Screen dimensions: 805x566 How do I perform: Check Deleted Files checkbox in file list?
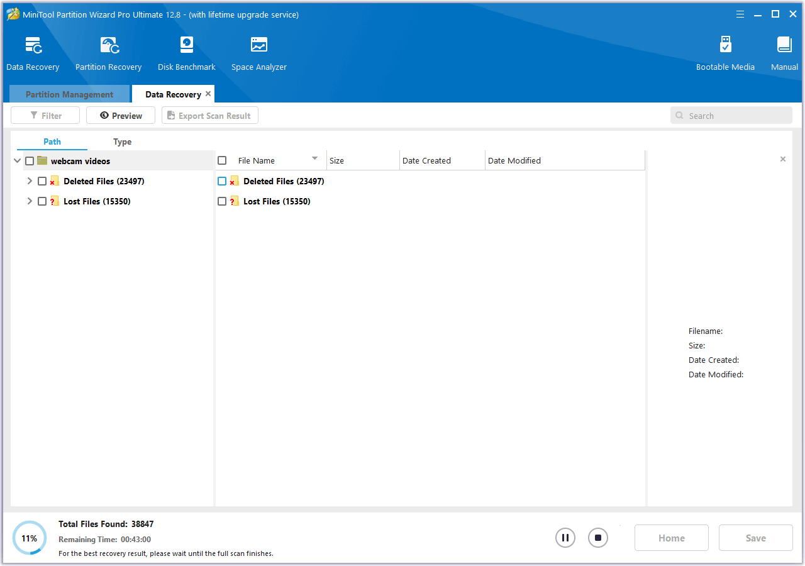(x=222, y=181)
